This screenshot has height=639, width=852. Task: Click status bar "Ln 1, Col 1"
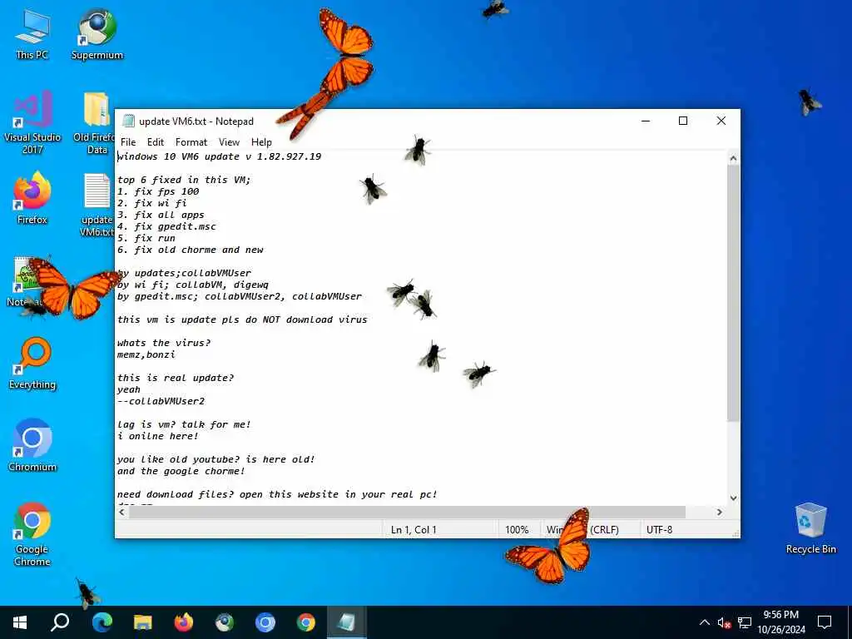coord(414,529)
